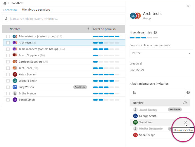Click the Administrator row permission bars
Screen dimensions: 195x147
click(106, 36)
